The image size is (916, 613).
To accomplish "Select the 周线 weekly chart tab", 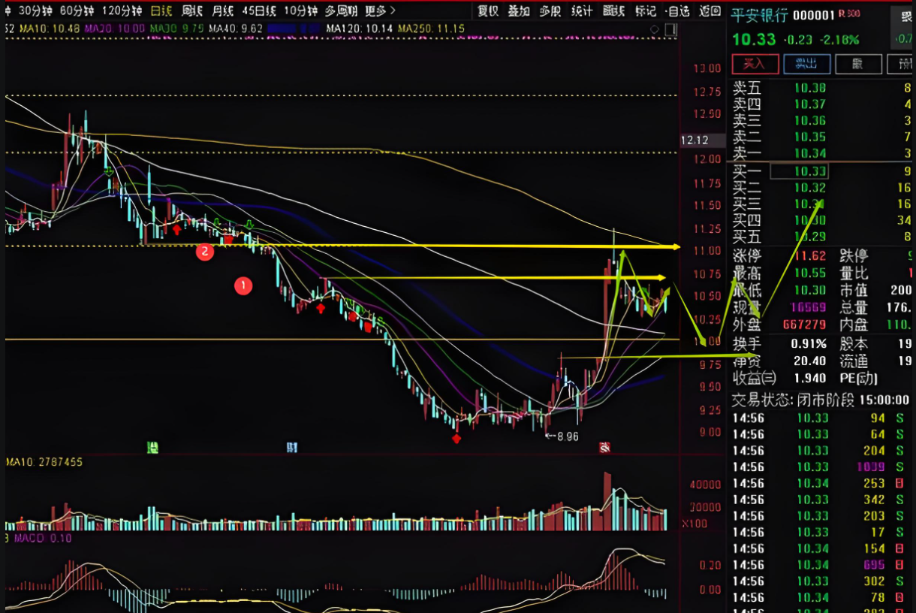I will point(193,11).
